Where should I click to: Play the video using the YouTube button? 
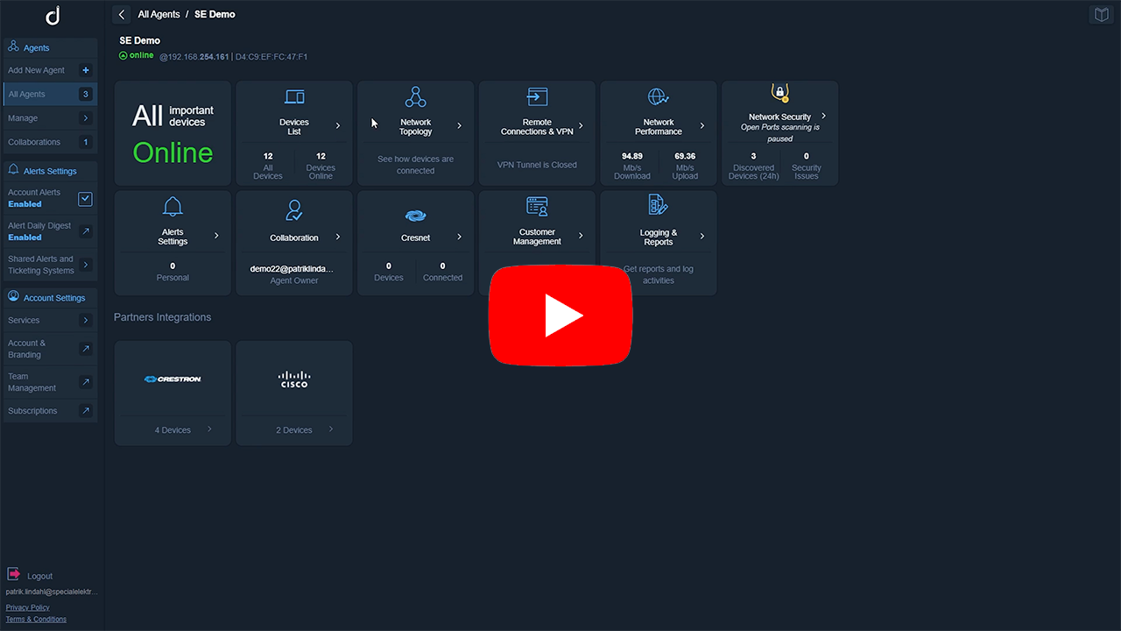[x=560, y=315]
